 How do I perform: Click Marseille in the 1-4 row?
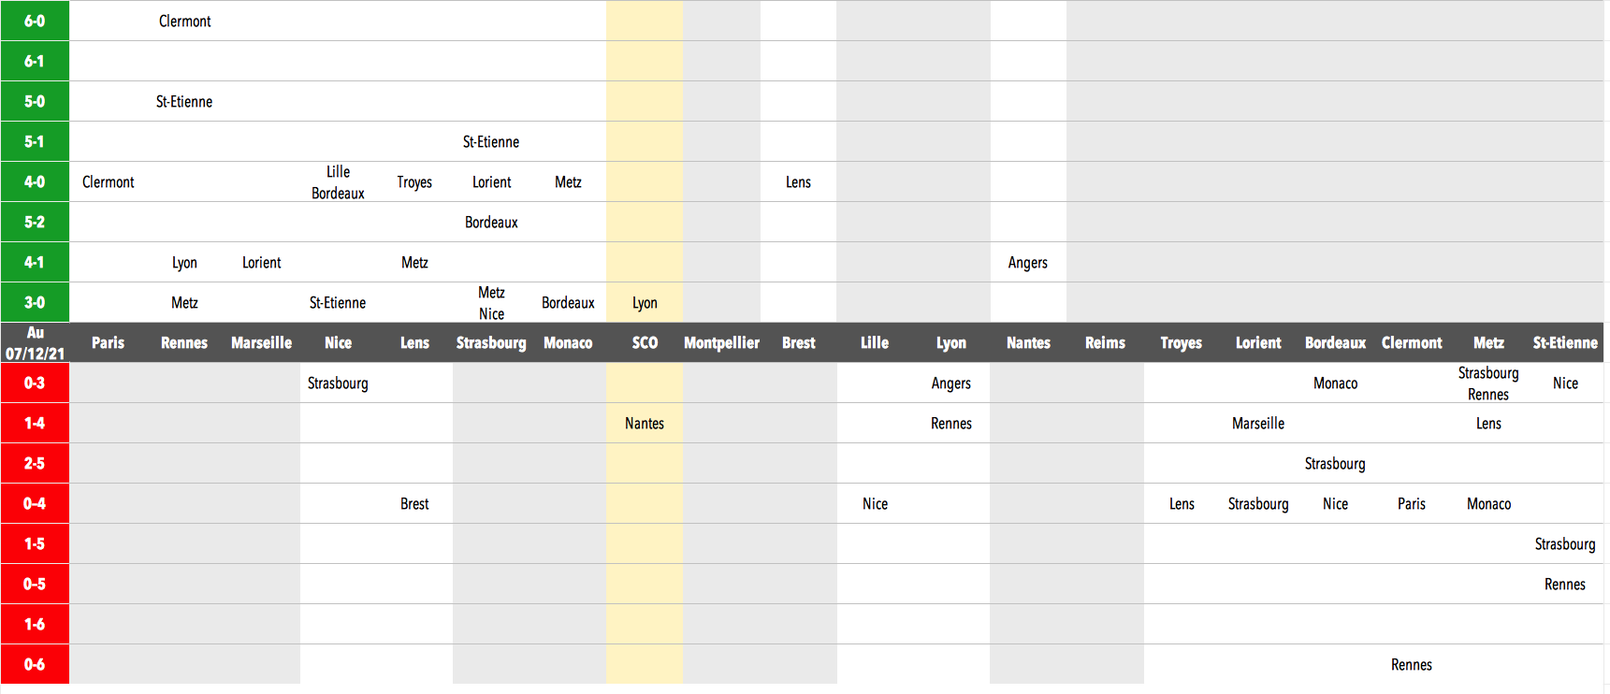coord(1258,424)
